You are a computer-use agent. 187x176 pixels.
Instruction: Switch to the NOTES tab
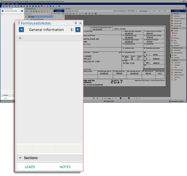65,167
